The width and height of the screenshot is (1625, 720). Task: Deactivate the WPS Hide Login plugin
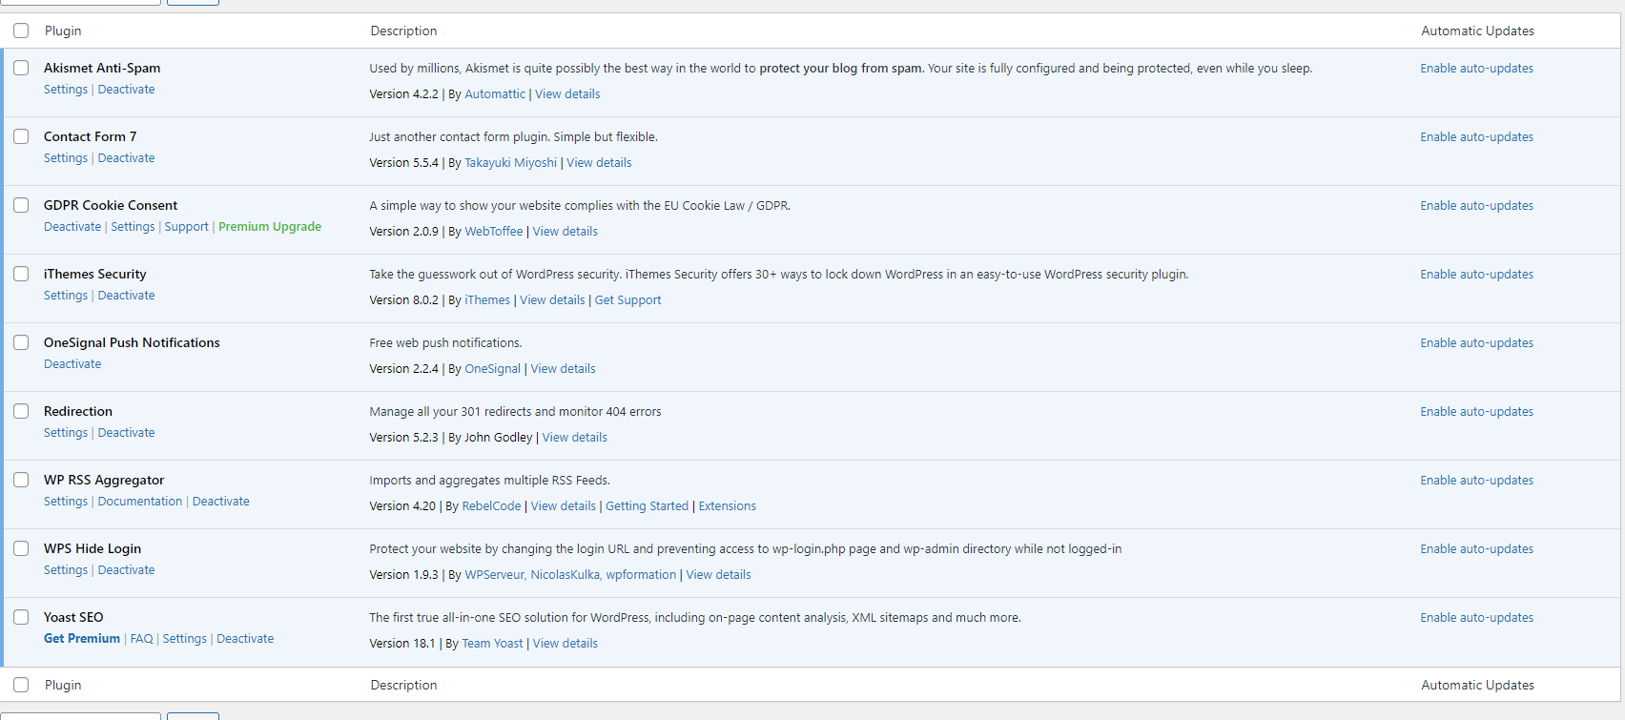coord(126,570)
